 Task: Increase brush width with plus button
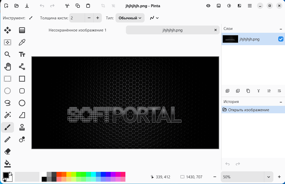pyautogui.click(x=98, y=18)
